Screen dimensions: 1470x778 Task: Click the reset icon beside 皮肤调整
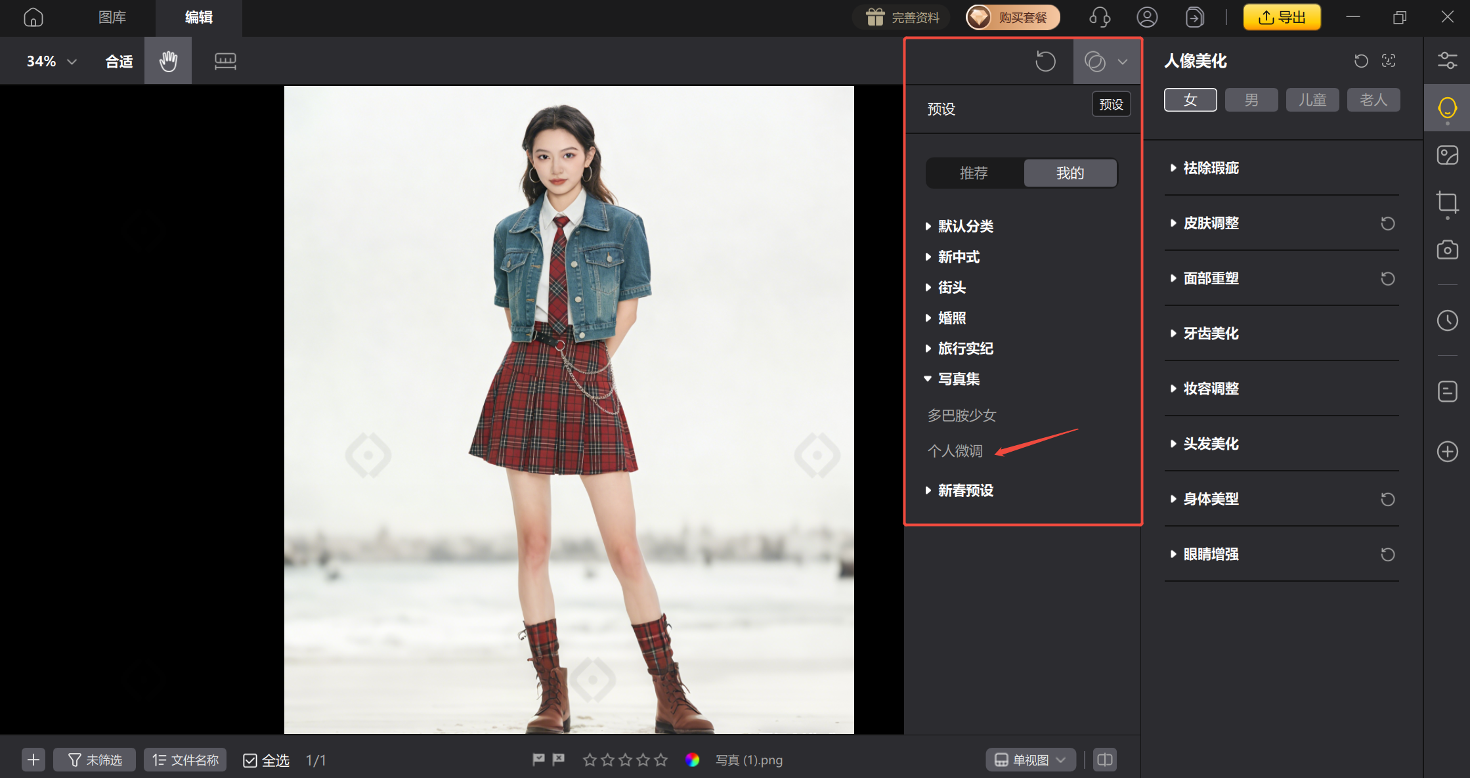1387,223
